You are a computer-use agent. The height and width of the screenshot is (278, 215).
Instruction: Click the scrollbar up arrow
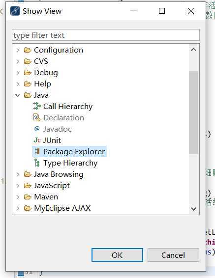point(193,50)
